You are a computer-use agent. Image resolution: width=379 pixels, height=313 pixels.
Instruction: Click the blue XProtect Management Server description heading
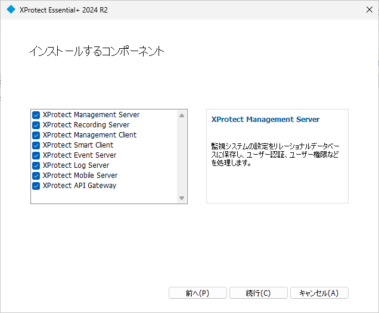tap(265, 120)
